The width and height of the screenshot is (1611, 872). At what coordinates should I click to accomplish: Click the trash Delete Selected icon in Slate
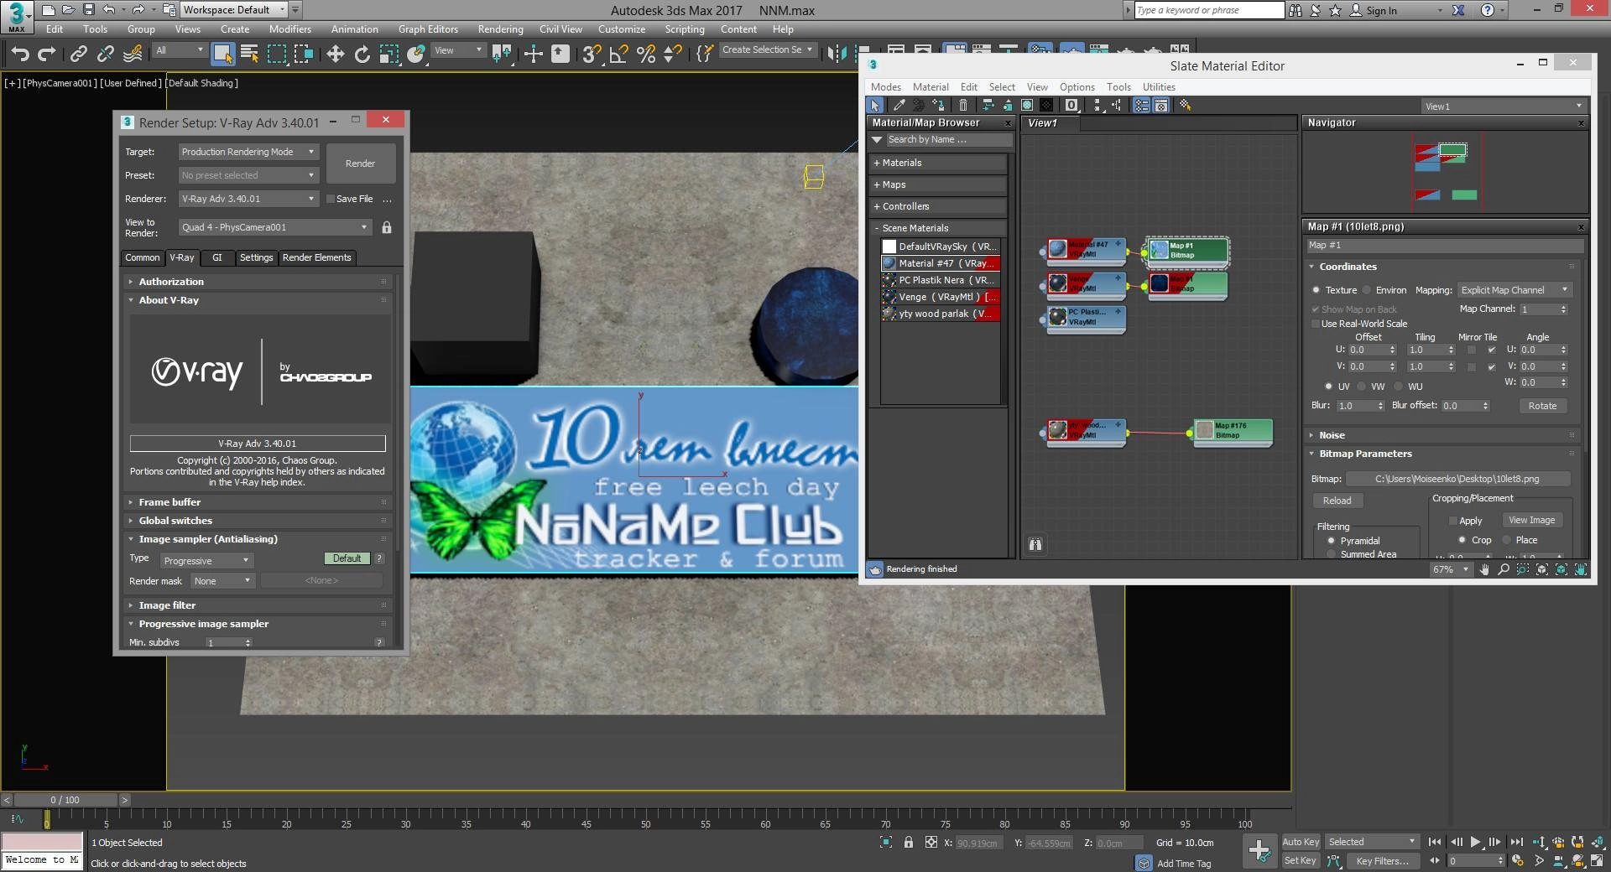(963, 106)
